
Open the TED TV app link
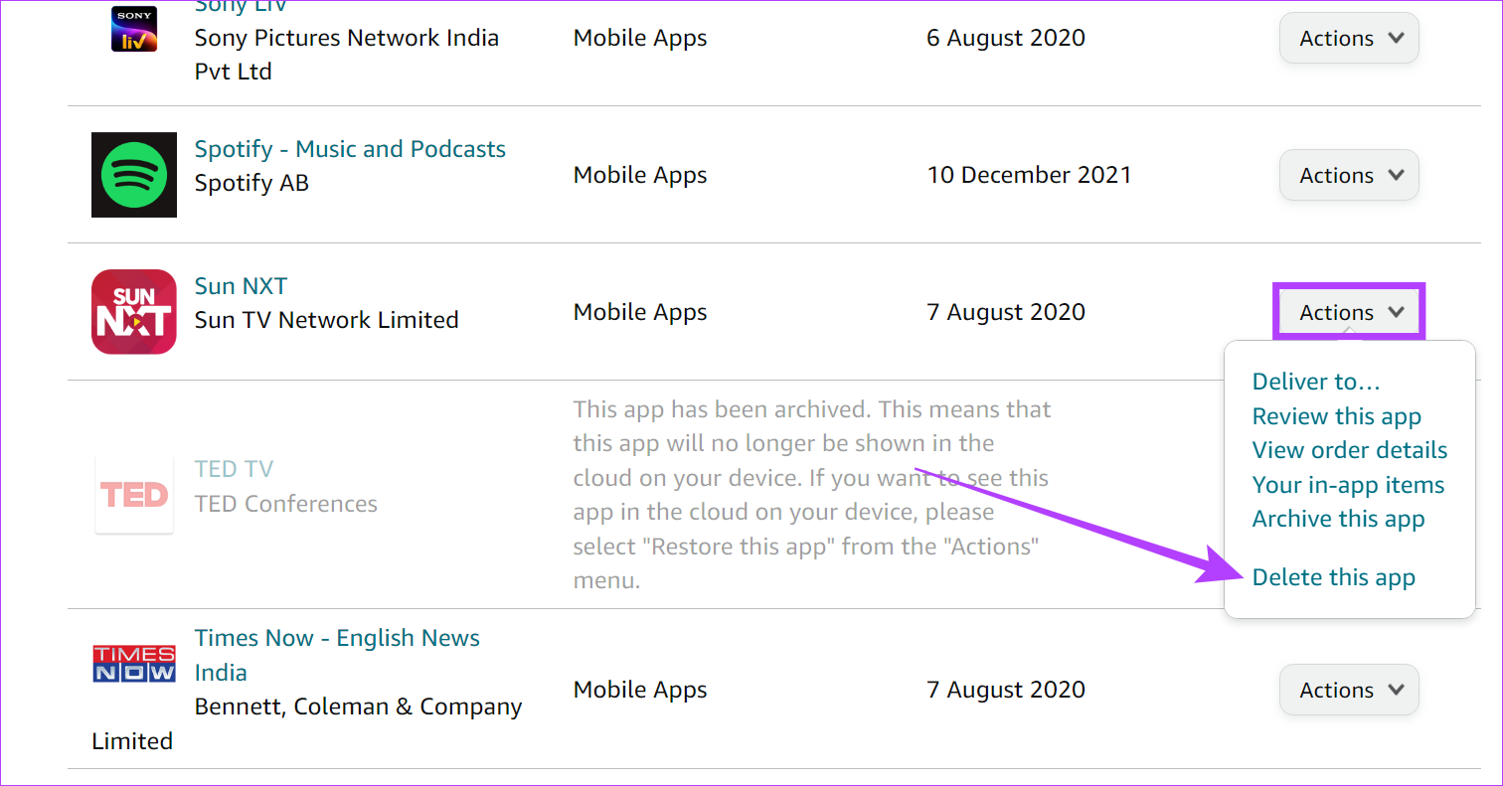[234, 469]
